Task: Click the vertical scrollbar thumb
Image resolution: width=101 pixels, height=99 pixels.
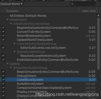Action: [x=98, y=44]
